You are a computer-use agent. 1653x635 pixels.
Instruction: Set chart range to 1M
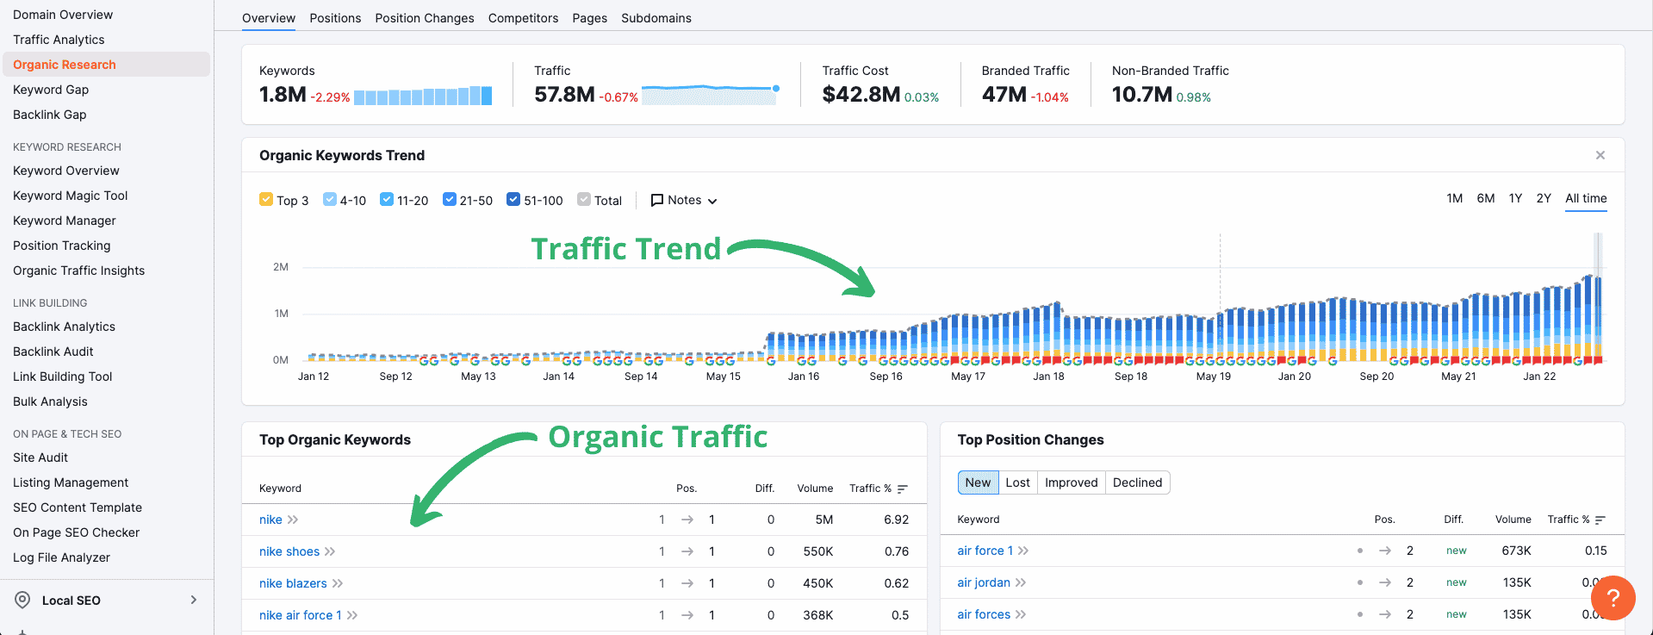tap(1455, 198)
